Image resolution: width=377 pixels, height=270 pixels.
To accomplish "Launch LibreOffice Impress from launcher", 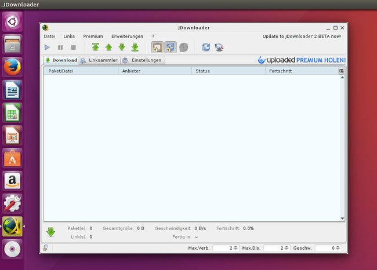I will point(12,135).
